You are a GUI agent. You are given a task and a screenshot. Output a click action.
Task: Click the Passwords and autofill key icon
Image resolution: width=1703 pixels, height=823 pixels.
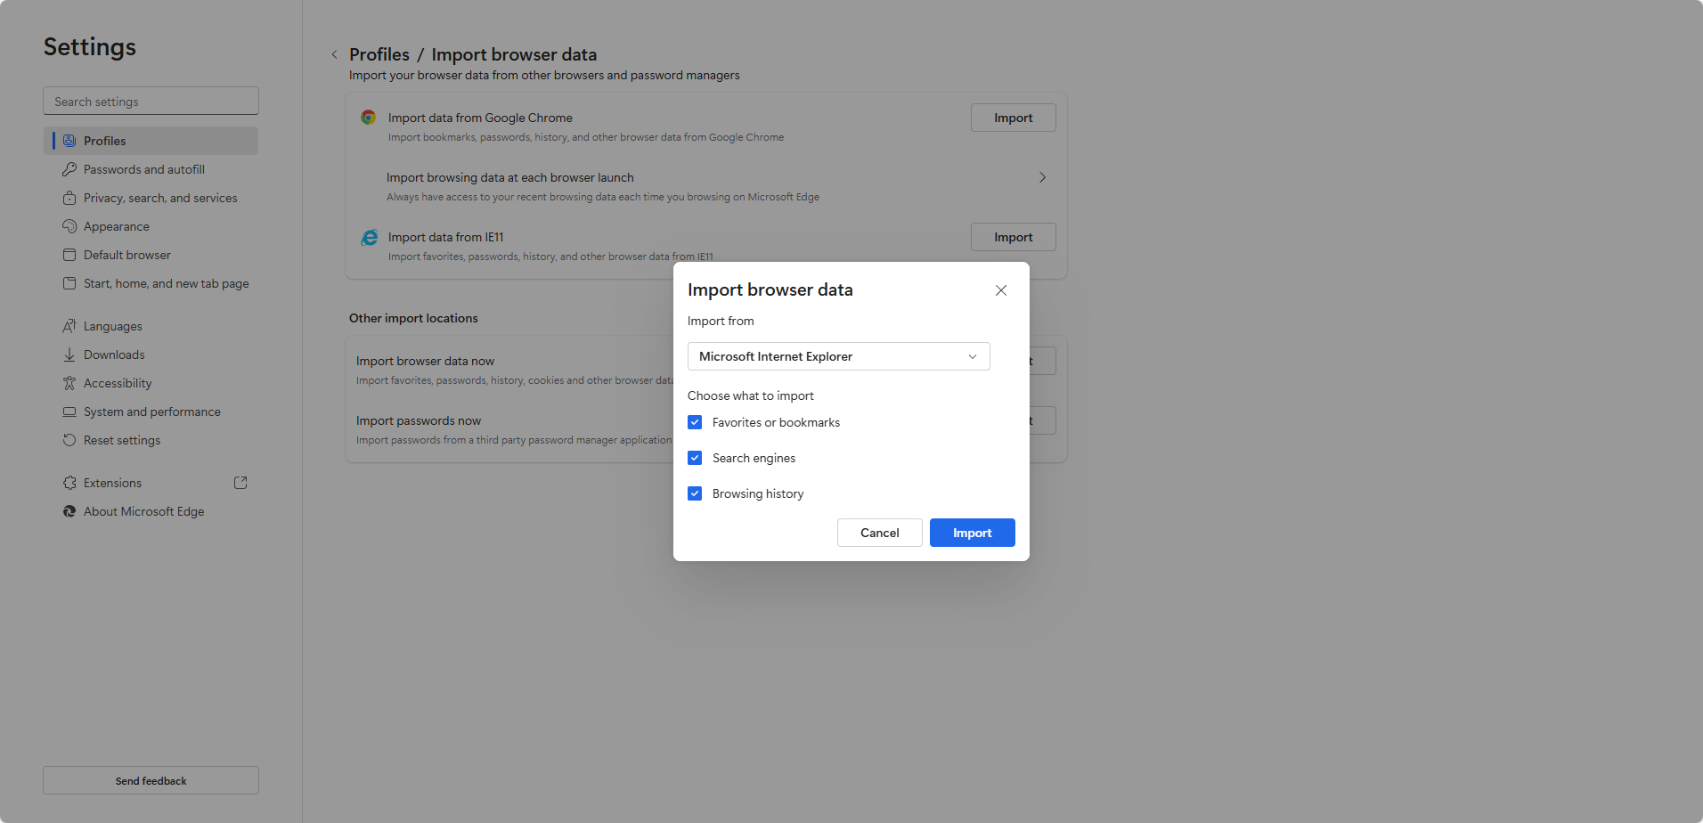click(69, 169)
